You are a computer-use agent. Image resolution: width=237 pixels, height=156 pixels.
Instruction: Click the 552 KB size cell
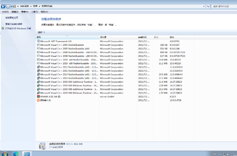[164, 48]
